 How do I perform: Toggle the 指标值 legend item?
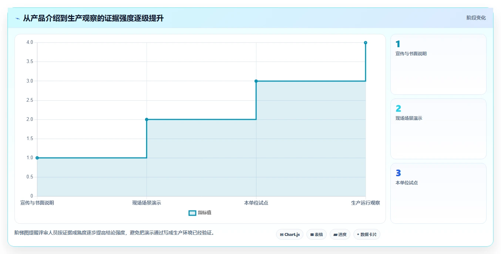coord(200,213)
